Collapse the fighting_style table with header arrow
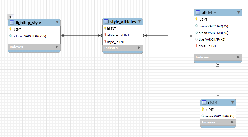This screenshot has width=248, height=137. point(57,23)
